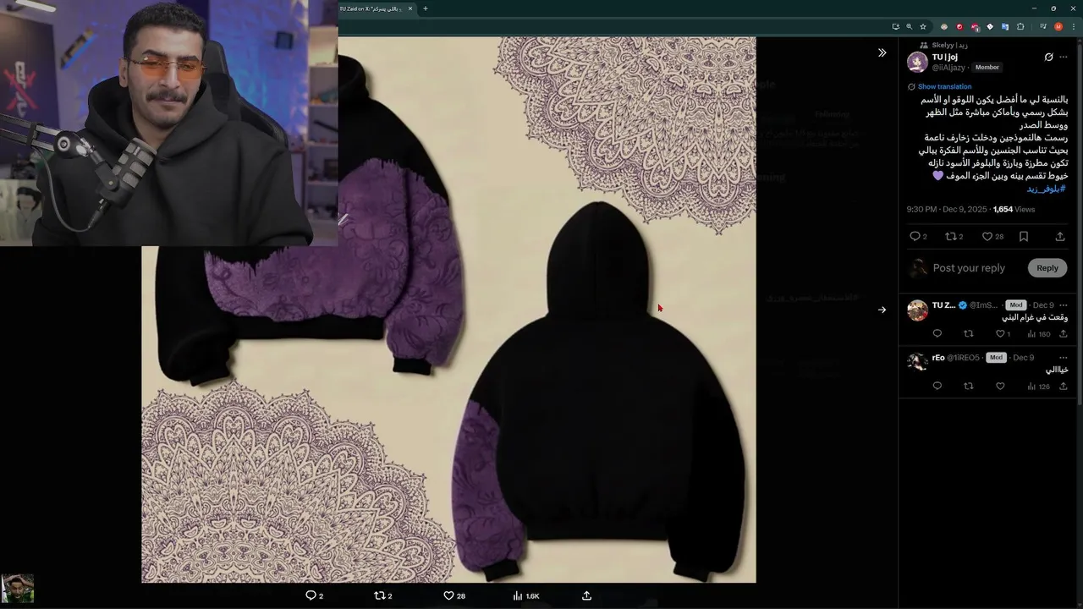Image resolution: width=1083 pixels, height=609 pixels.
Task: Click install app icon in address bar
Action: (x=896, y=27)
